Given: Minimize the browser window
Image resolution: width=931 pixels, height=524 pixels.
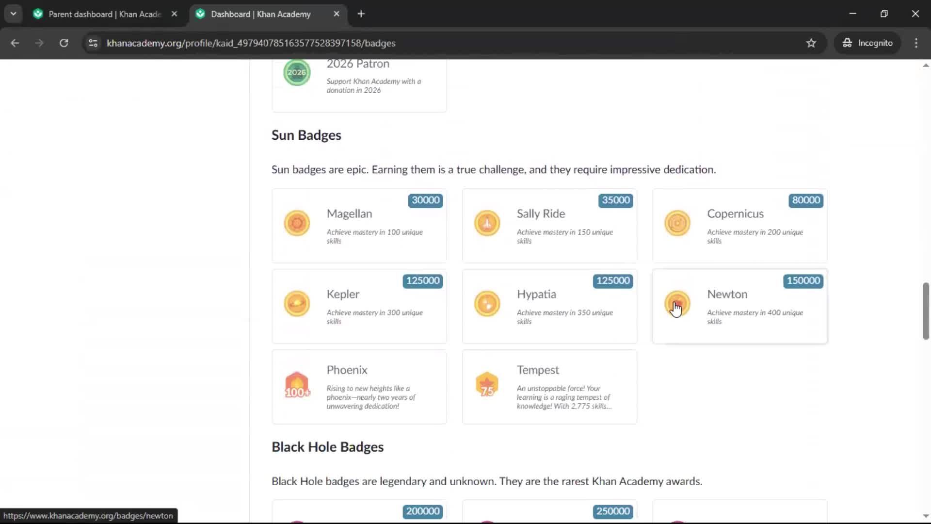Looking at the screenshot, I should [852, 14].
